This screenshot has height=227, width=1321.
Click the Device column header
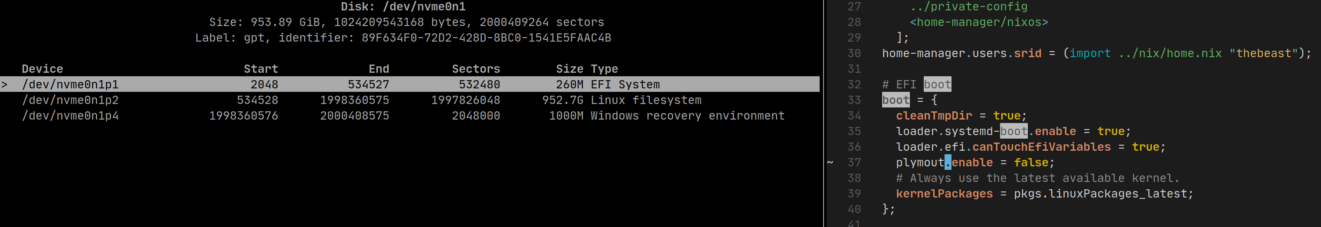coord(42,69)
